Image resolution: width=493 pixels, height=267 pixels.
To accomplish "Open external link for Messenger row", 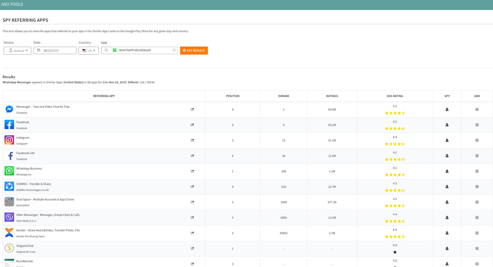I will click(x=192, y=109).
